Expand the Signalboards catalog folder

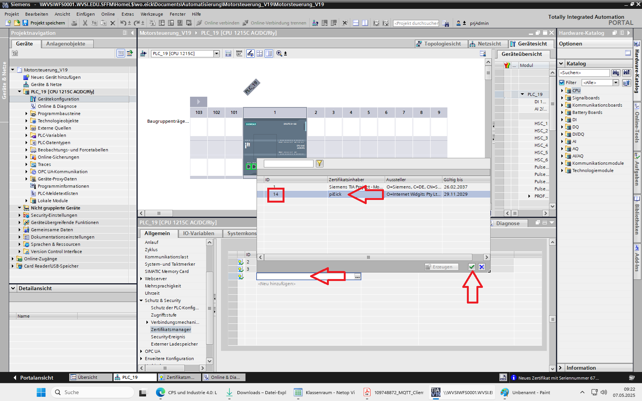[x=562, y=98]
